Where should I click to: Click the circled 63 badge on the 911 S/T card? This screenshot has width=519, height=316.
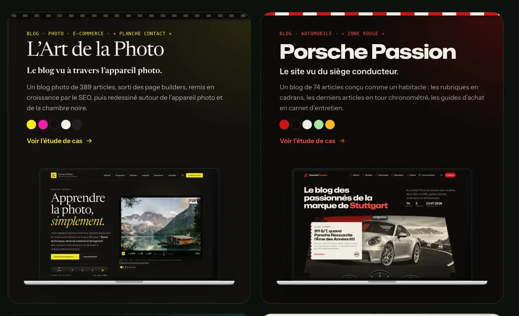(x=356, y=254)
